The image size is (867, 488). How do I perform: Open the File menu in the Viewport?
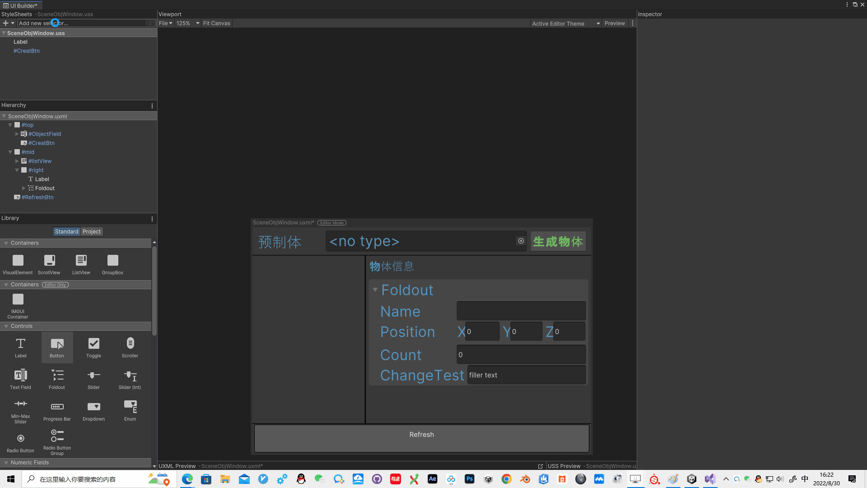[x=165, y=23]
